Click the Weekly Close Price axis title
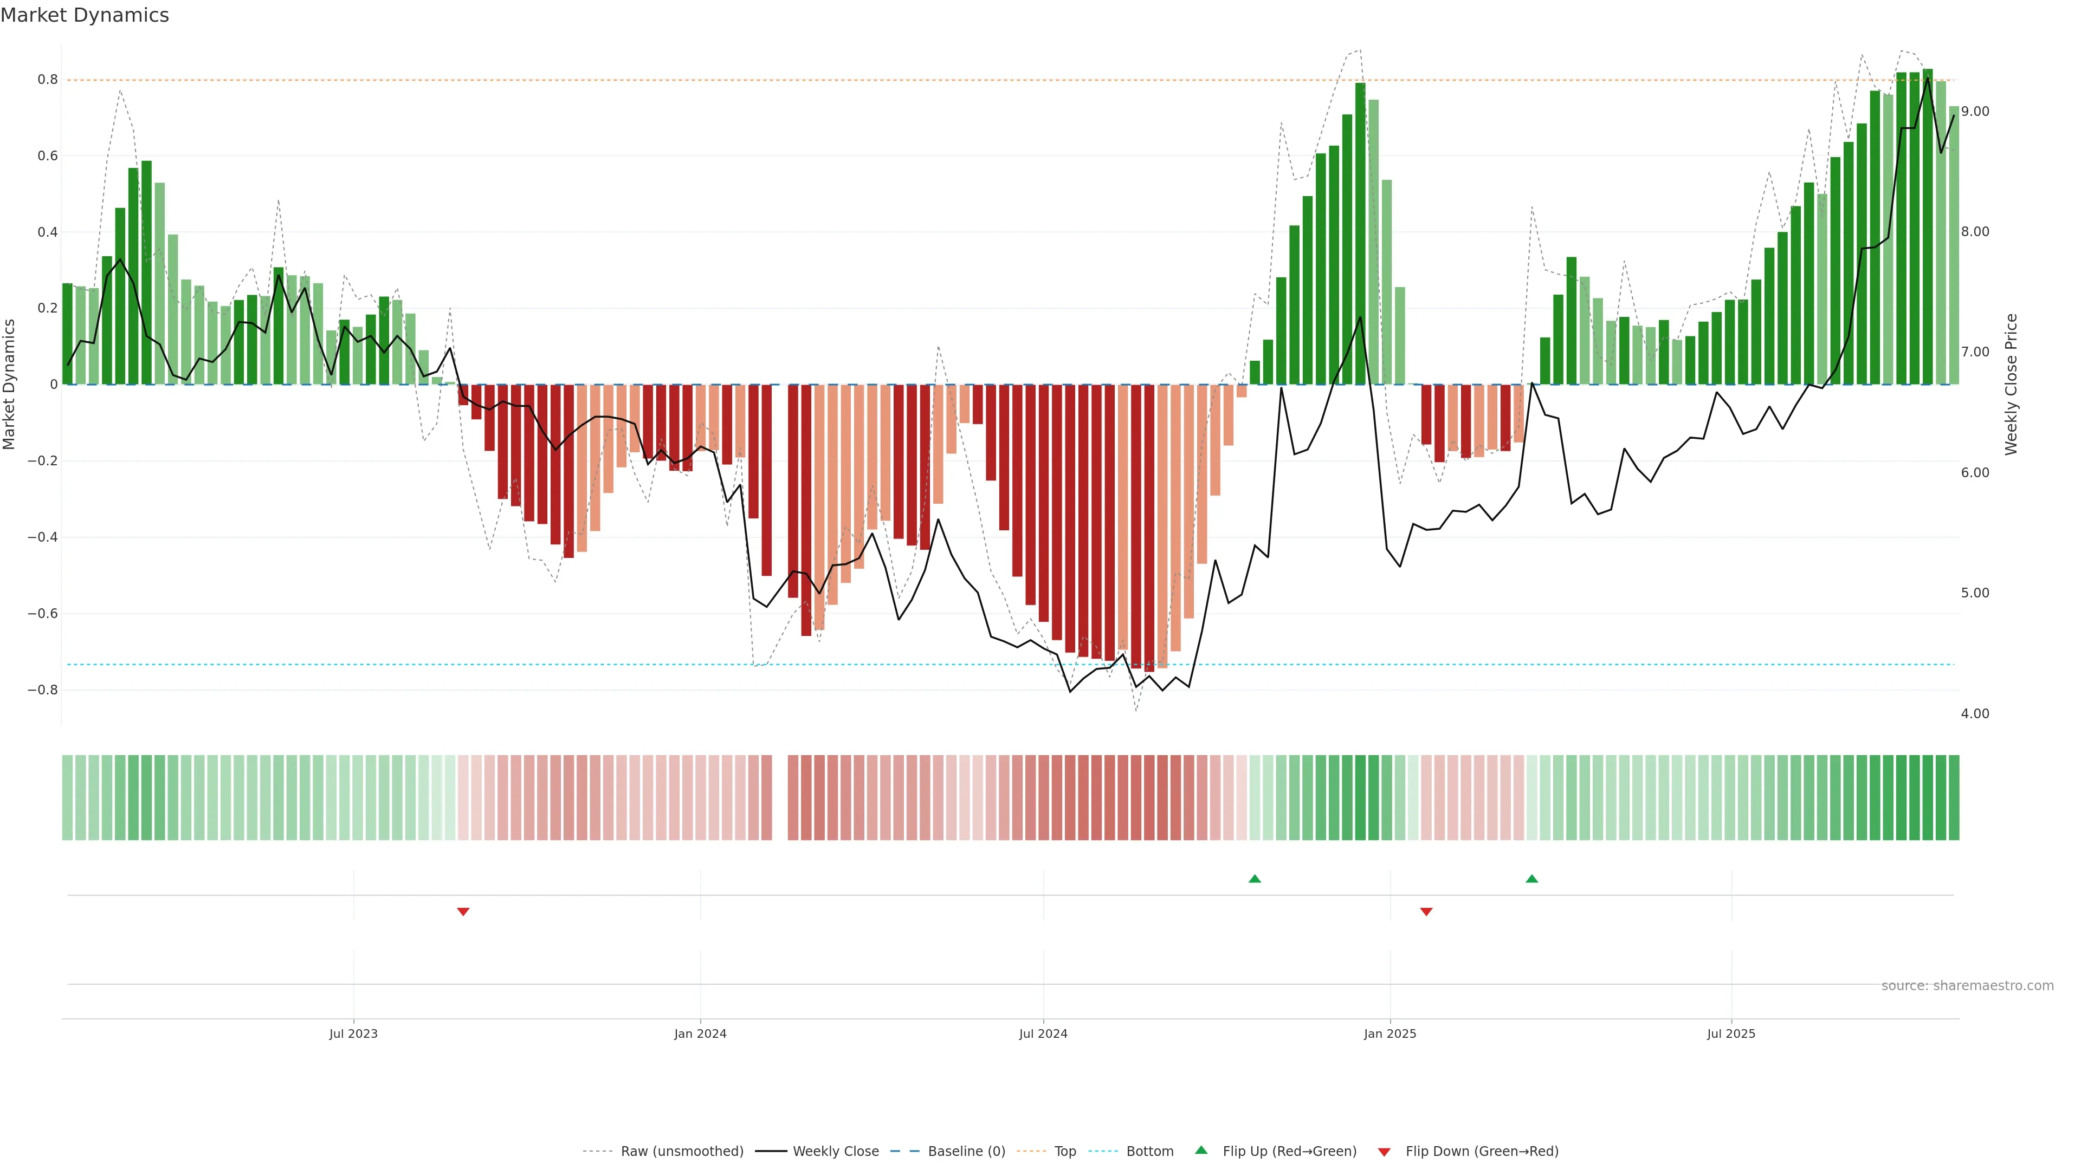This screenshot has height=1170, width=2081. tap(2011, 385)
